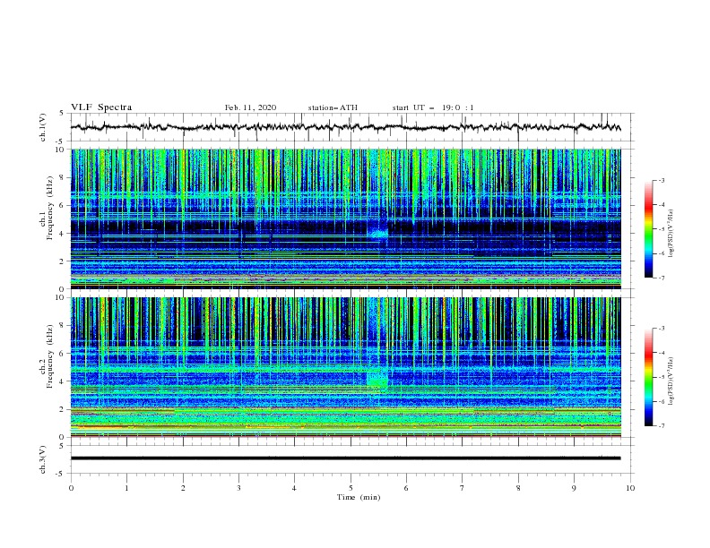
Task: Click the ch.2 colorbar "log(PSD)(V²/Hz)" label
Action: [671, 381]
